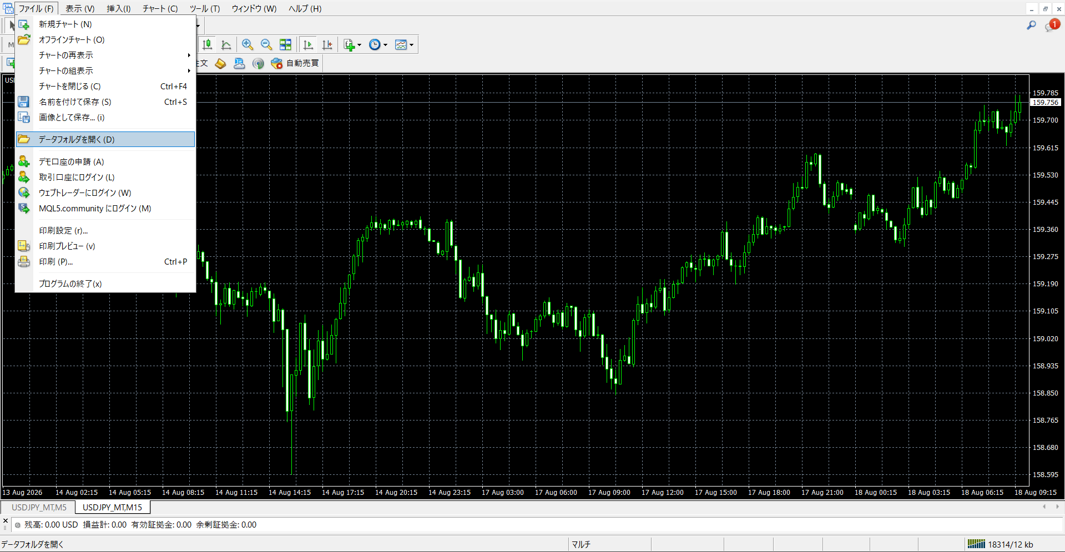Open search with magnifier icon top right

pos(1031,26)
